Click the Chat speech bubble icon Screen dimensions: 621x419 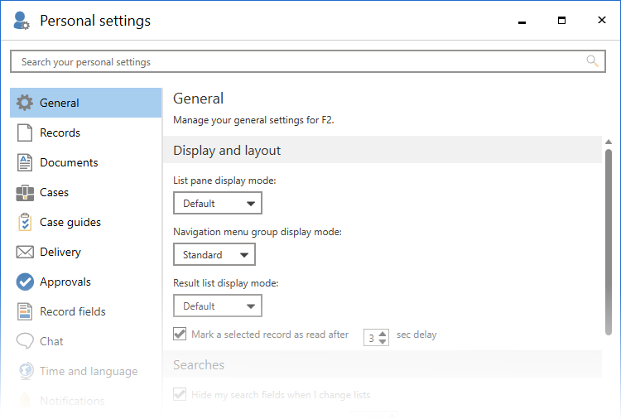point(25,342)
